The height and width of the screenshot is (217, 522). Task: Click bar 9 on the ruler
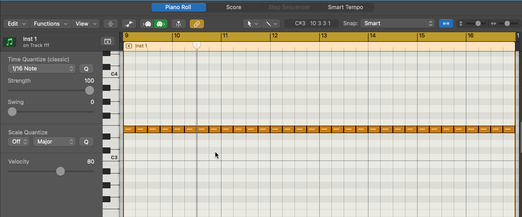(127, 36)
